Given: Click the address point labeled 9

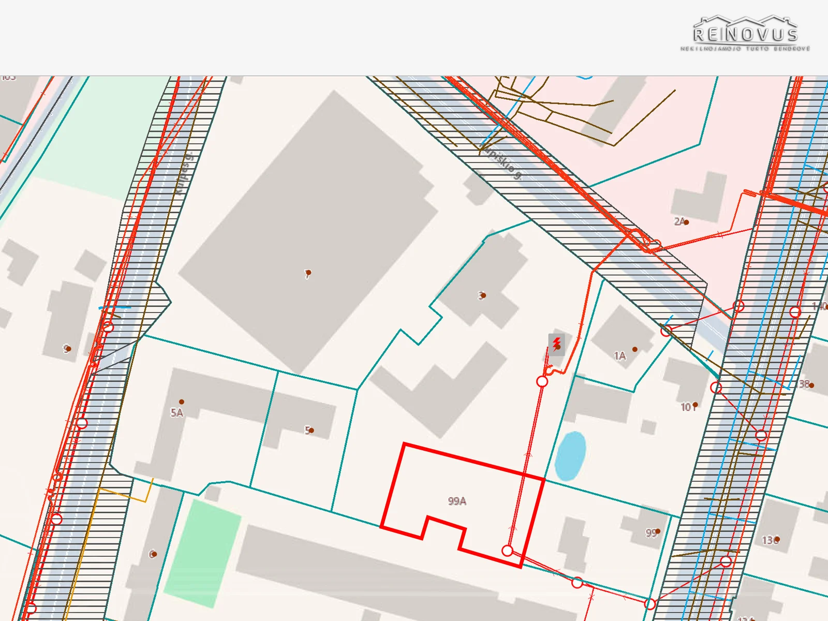Looking at the screenshot, I should pos(69,349).
